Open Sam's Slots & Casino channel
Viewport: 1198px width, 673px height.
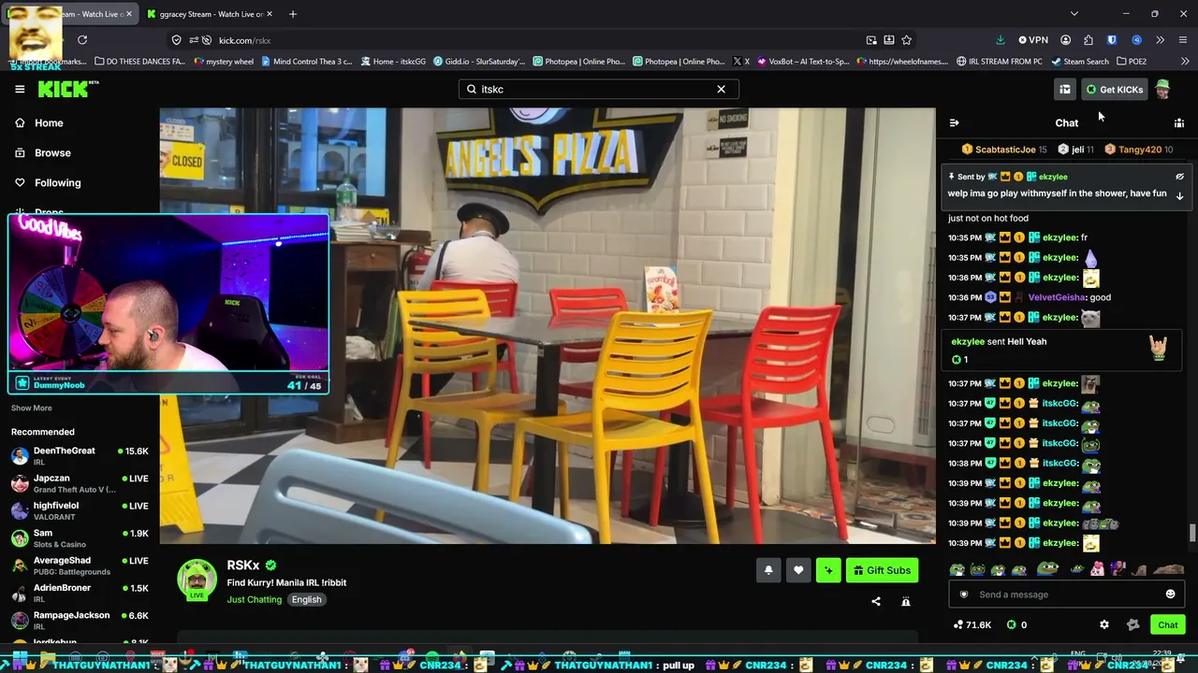[80, 537]
